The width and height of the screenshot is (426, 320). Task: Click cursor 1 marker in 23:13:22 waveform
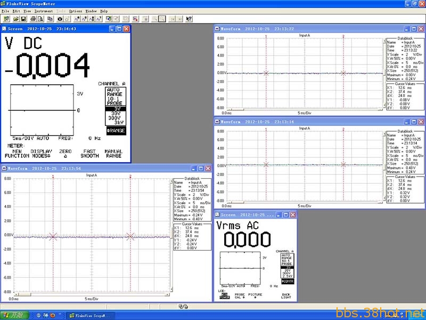(x=266, y=73)
